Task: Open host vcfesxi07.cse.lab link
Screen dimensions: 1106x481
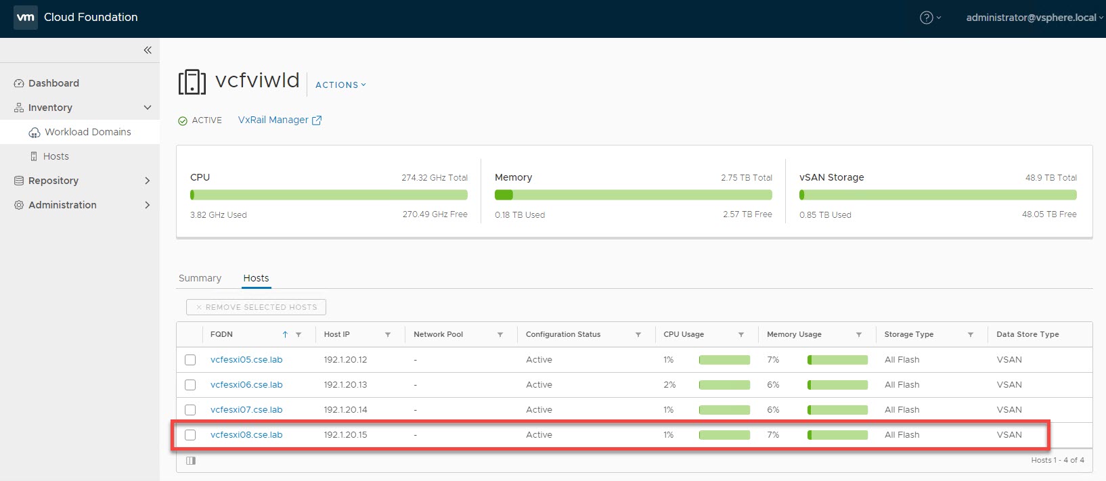Action: [246, 410]
